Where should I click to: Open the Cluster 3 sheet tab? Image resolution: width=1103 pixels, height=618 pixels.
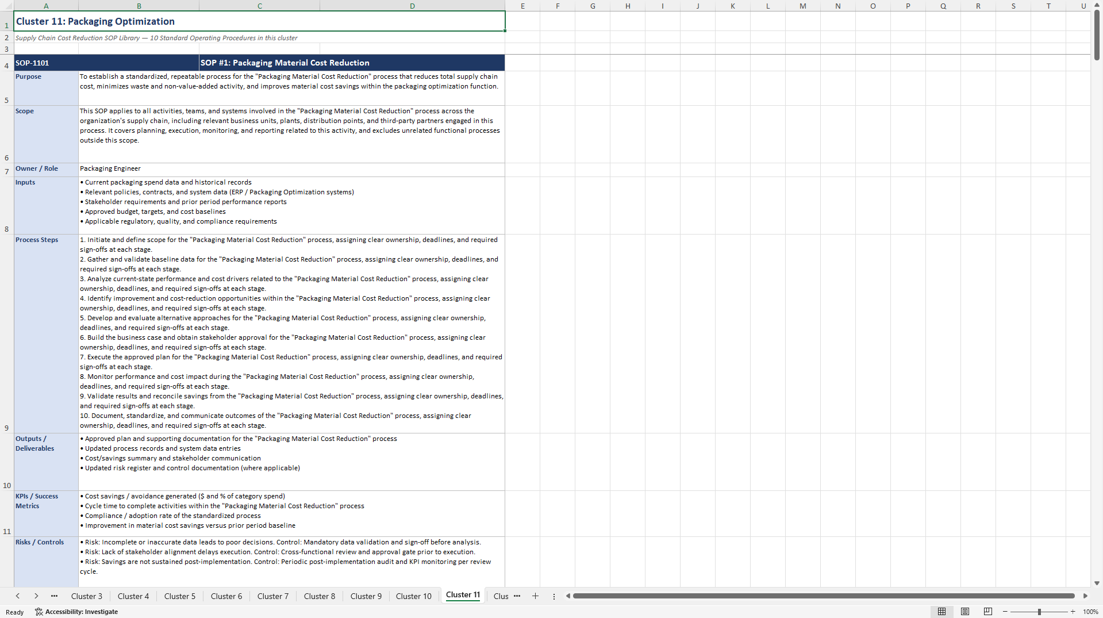tap(87, 596)
